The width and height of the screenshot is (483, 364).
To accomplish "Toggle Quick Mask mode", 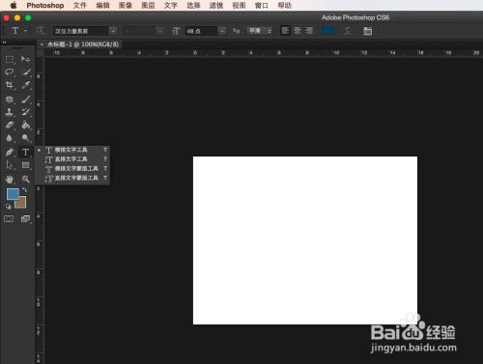I will coord(9,219).
